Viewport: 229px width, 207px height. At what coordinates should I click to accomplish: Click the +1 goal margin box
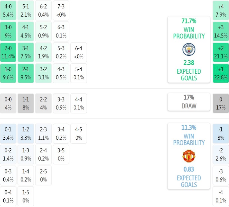tap(221, 73)
